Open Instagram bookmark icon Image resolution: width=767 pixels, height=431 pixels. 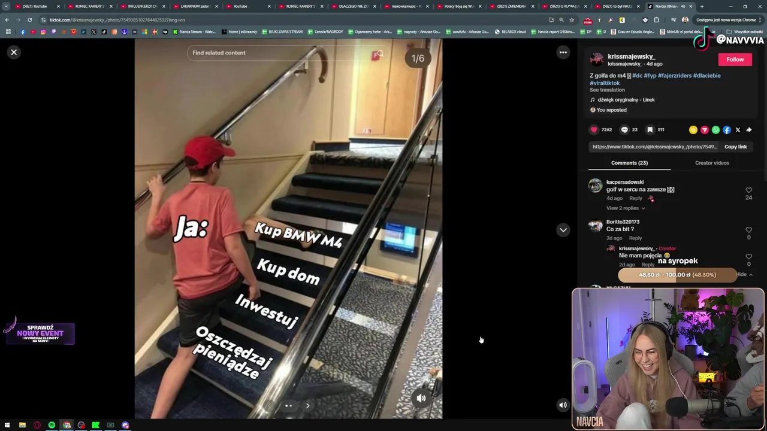pyautogui.click(x=43, y=32)
